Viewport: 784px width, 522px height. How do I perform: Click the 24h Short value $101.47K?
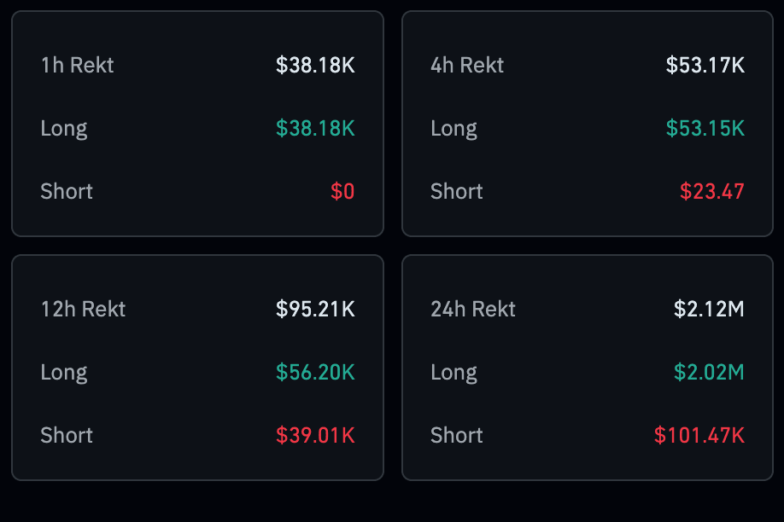[x=699, y=436]
